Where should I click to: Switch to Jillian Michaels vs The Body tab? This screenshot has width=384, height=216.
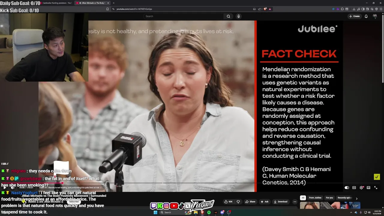point(93,3)
